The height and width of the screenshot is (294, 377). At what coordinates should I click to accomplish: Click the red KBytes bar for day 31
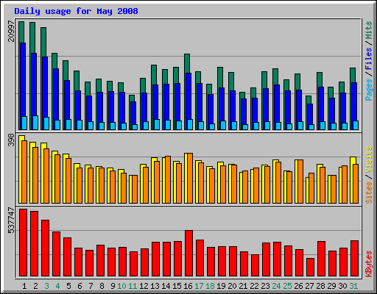click(x=354, y=259)
